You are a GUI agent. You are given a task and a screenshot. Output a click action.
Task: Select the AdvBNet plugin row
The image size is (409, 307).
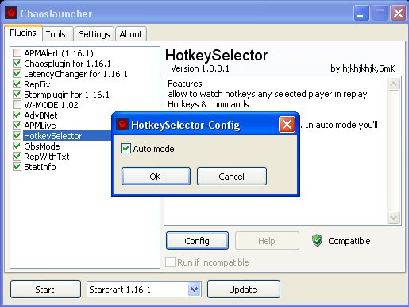click(41, 115)
